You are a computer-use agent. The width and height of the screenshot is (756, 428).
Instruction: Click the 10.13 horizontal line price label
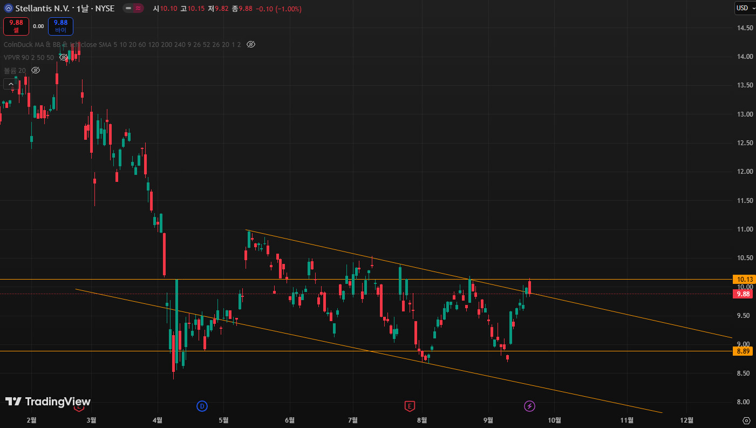point(743,280)
